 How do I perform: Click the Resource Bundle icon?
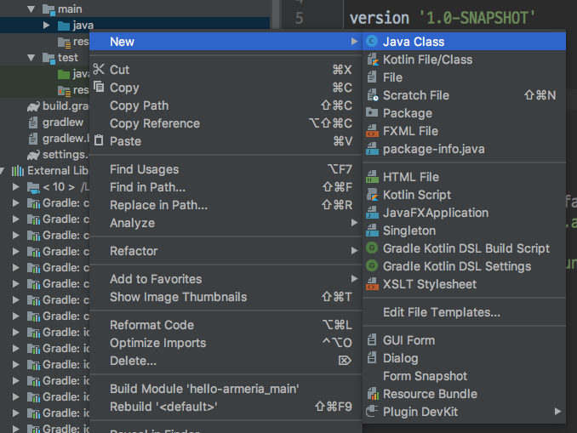[372, 394]
